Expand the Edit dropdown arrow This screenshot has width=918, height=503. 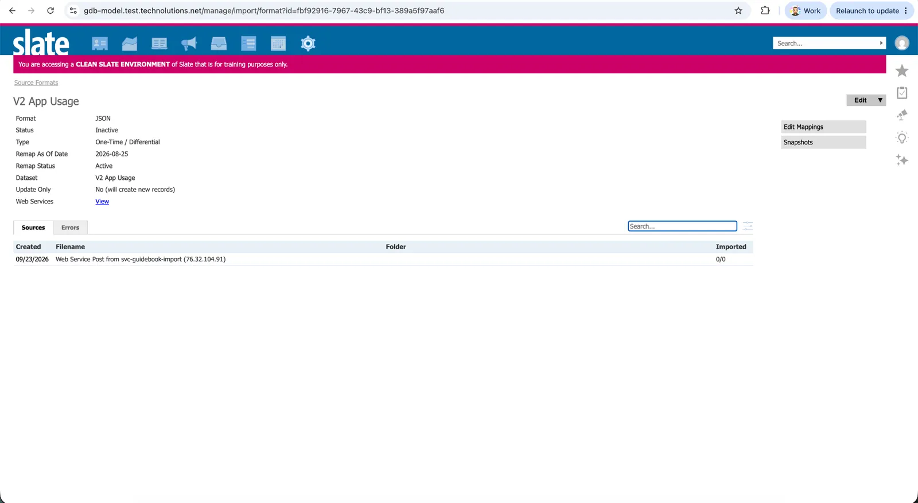pos(880,100)
